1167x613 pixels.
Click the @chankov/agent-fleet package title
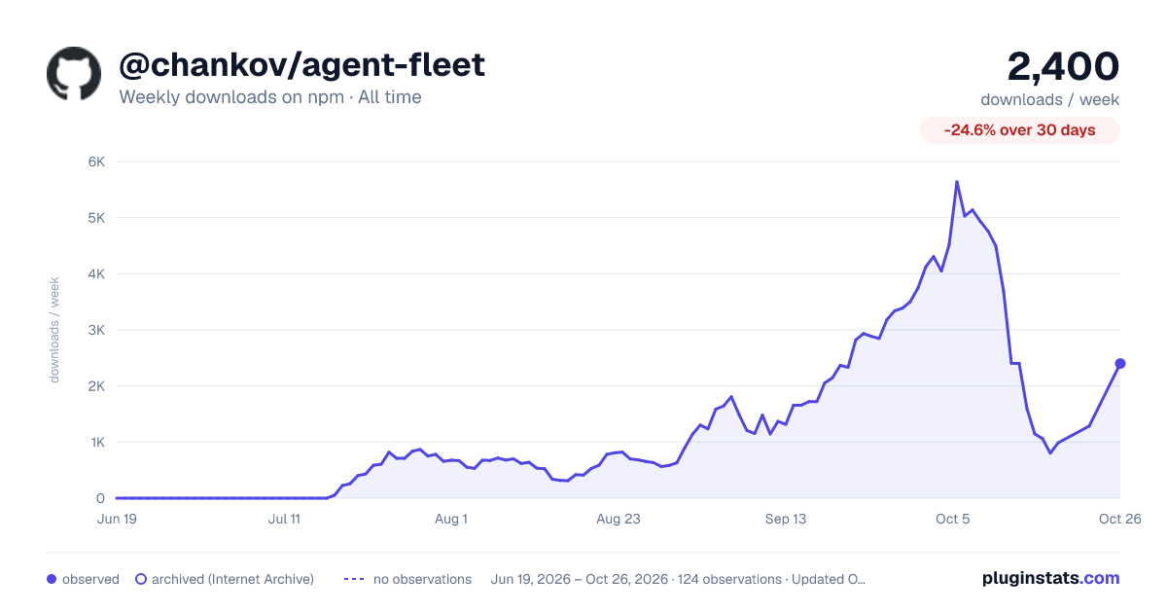[x=302, y=65]
